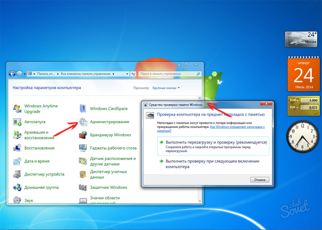Open the Windows Anytime Upgrade icon
322x230 pixels.
point(17,108)
